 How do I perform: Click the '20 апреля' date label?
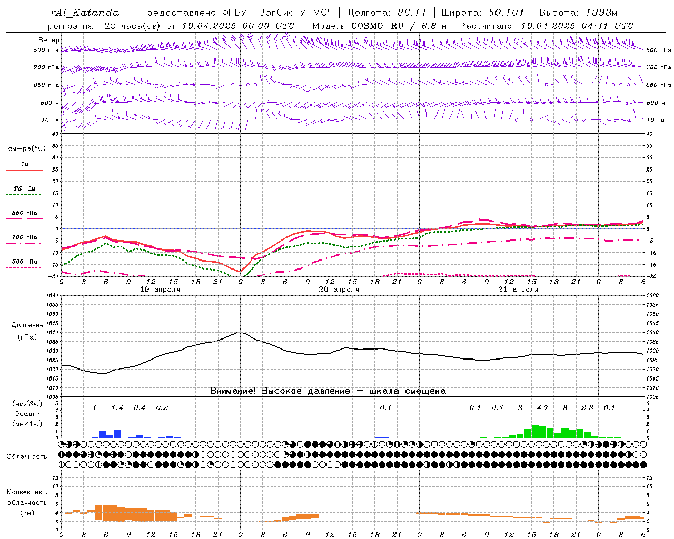click(x=339, y=290)
